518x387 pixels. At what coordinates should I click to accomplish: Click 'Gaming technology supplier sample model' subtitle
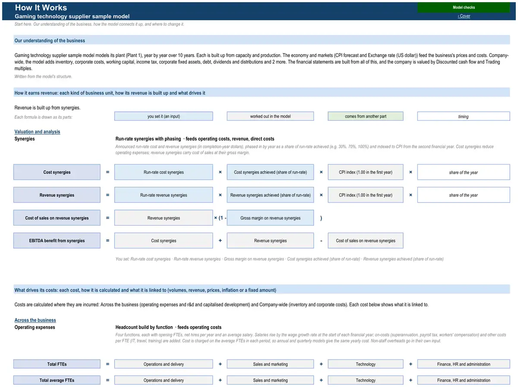(x=72, y=16)
